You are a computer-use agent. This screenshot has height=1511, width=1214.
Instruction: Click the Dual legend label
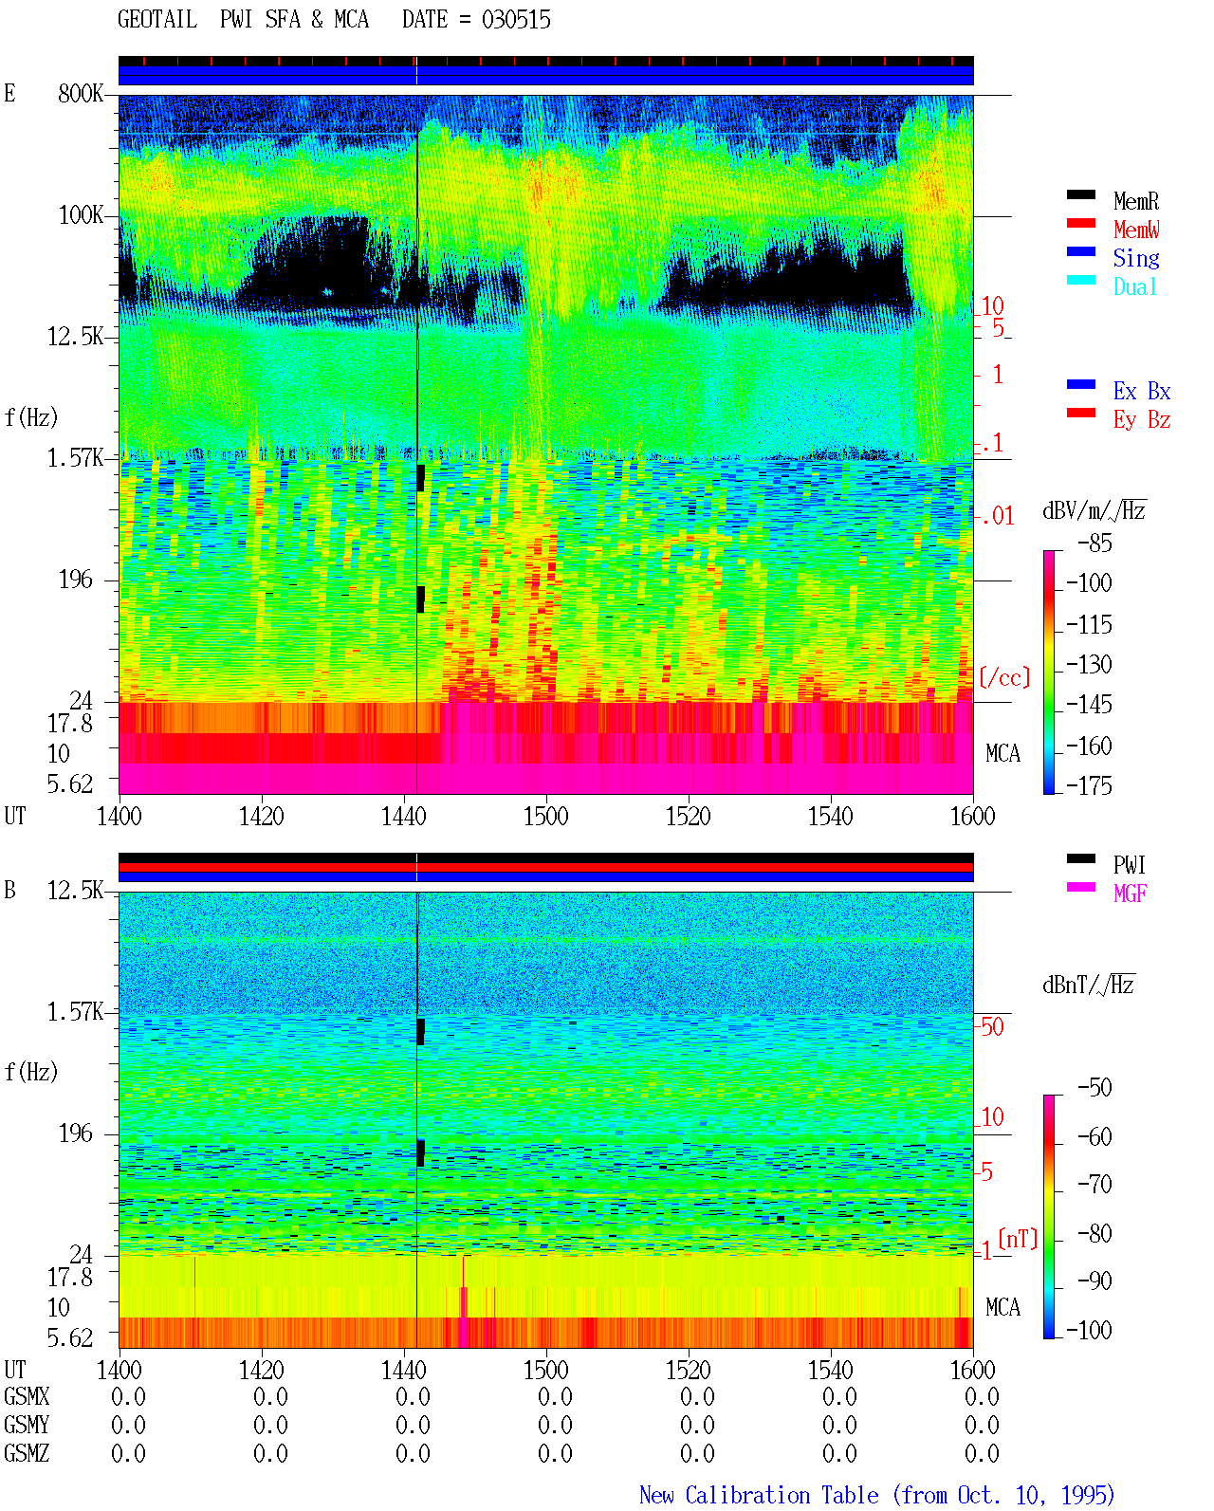click(x=1136, y=286)
